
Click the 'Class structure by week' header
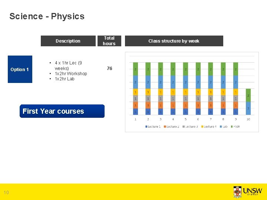coord(174,41)
